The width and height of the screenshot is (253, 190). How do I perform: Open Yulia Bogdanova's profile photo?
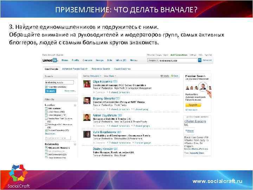coord(87,134)
